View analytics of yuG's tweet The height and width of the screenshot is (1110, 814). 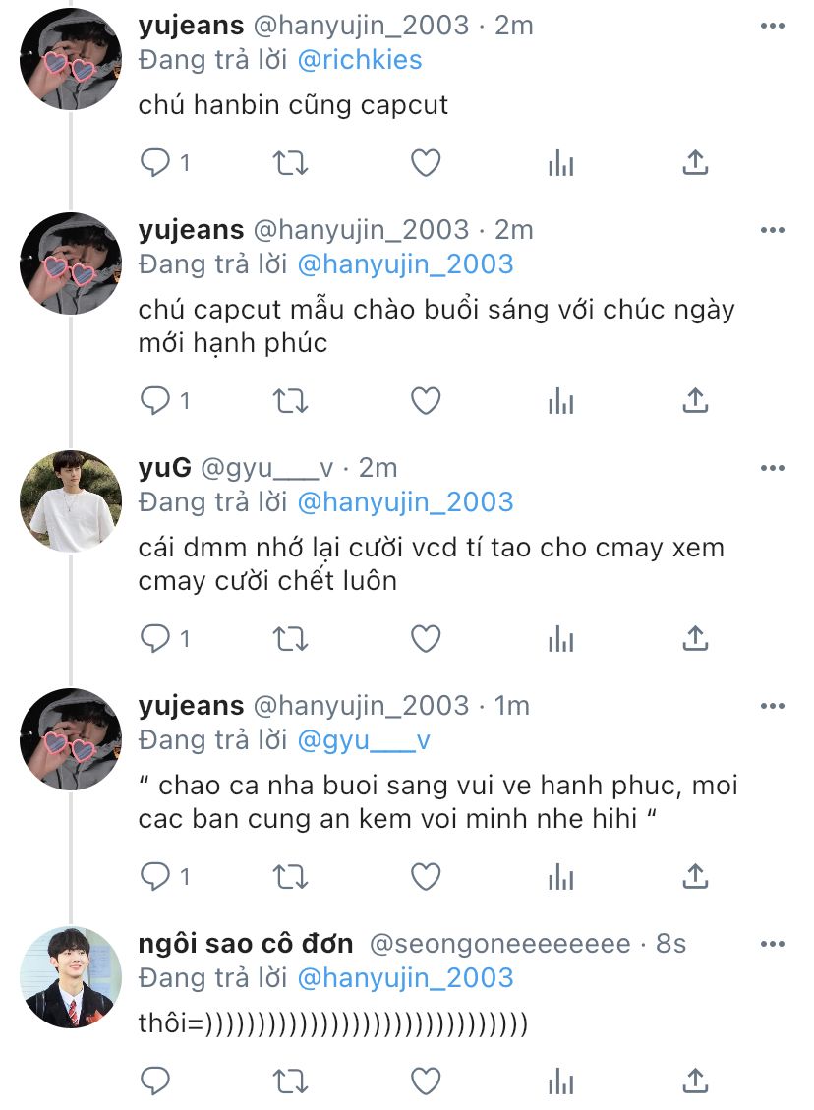click(x=560, y=639)
